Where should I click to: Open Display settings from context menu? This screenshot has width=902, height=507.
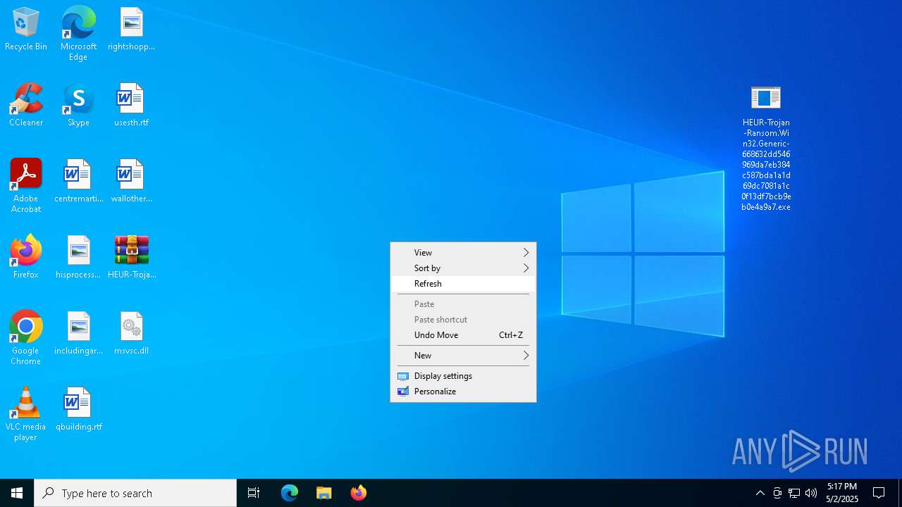463,376
